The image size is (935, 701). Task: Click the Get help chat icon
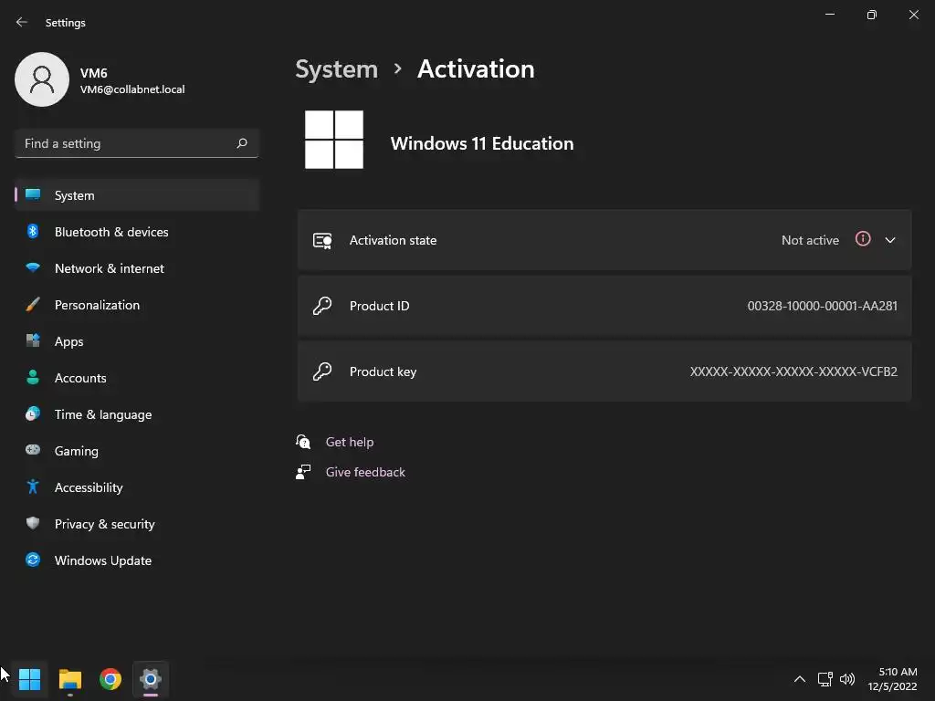(x=303, y=442)
